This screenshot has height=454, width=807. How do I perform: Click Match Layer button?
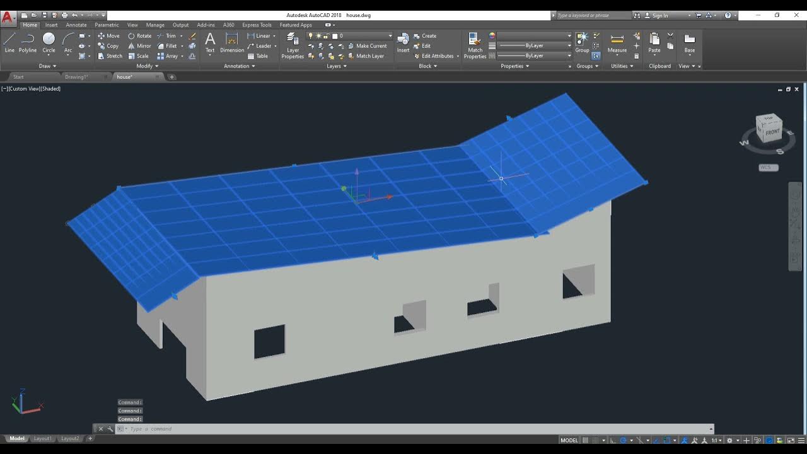[x=366, y=56]
